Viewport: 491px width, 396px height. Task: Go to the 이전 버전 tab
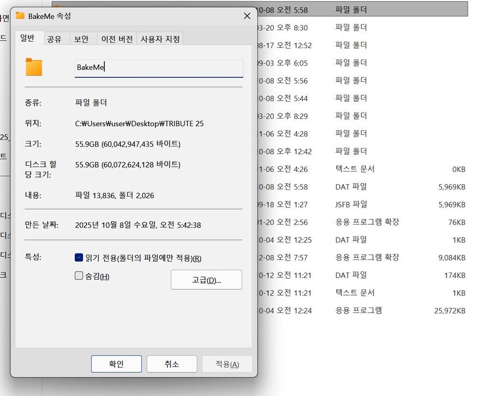click(117, 39)
